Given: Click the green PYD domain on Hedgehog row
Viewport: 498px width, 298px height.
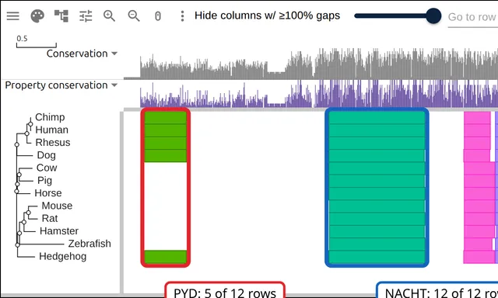Looking at the screenshot, I should pos(166,257).
